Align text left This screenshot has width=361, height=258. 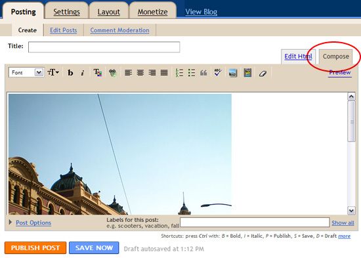point(128,73)
